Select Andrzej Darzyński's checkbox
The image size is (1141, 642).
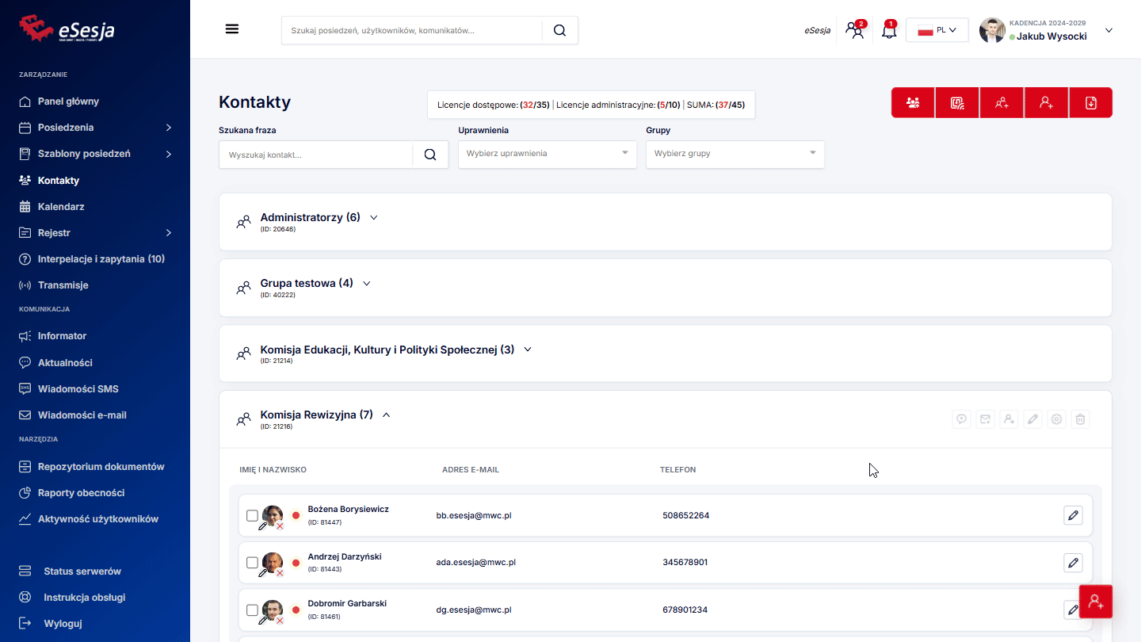click(x=252, y=563)
